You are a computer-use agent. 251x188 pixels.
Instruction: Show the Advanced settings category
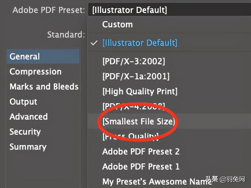pos(29,117)
